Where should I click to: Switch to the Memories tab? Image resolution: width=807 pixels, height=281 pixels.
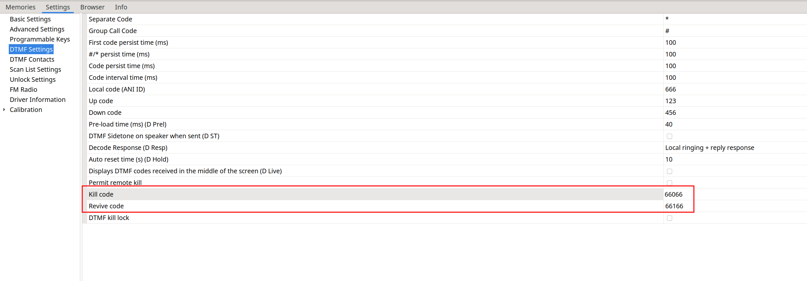[x=20, y=7]
